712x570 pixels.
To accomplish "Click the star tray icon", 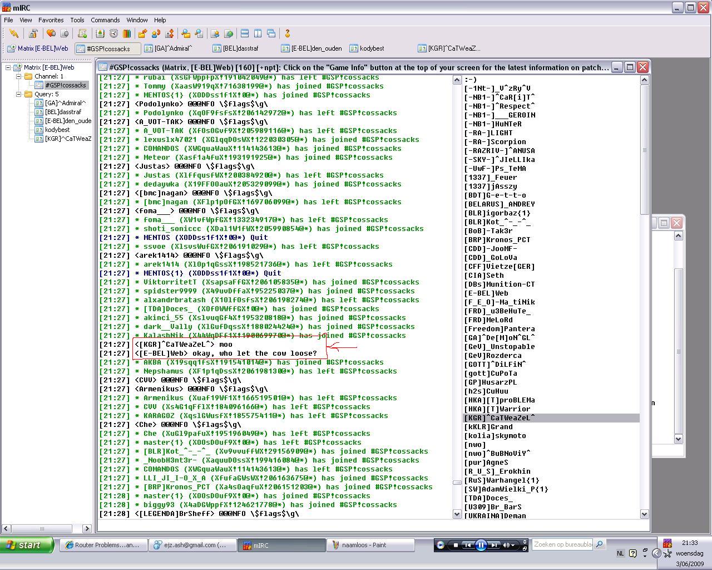I will pyautogui.click(x=667, y=554).
